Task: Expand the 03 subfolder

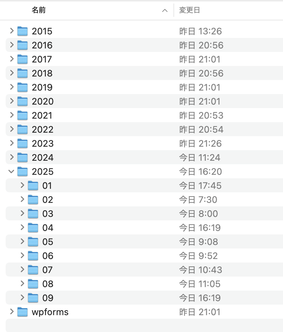Action: pos(22,213)
